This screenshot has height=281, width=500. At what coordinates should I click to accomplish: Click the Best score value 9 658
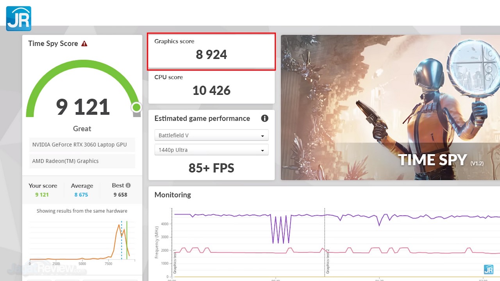tap(120, 195)
